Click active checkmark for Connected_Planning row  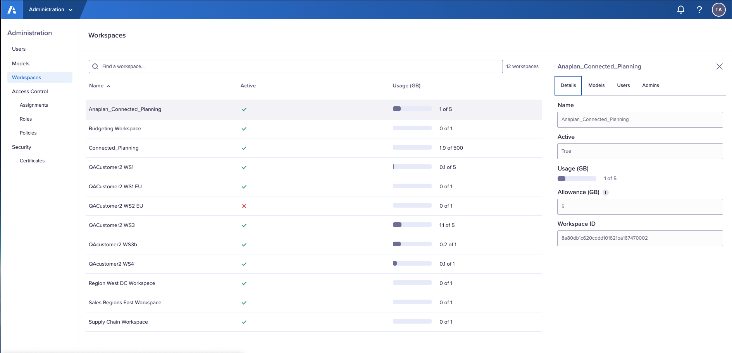244,148
